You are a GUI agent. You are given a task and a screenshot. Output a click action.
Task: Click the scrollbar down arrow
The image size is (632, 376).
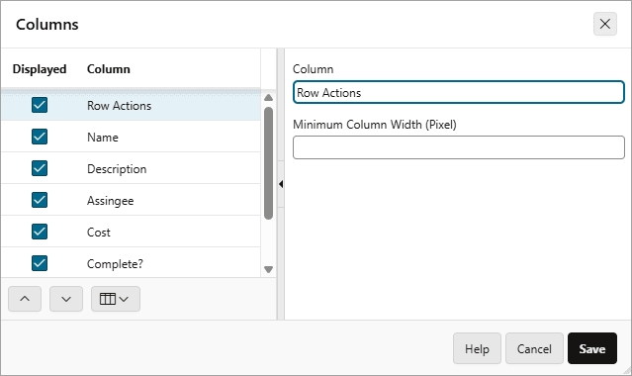coord(268,269)
